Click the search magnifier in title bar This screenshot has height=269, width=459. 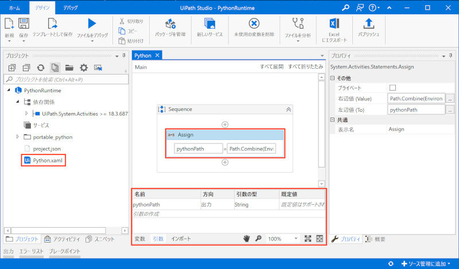point(346,7)
